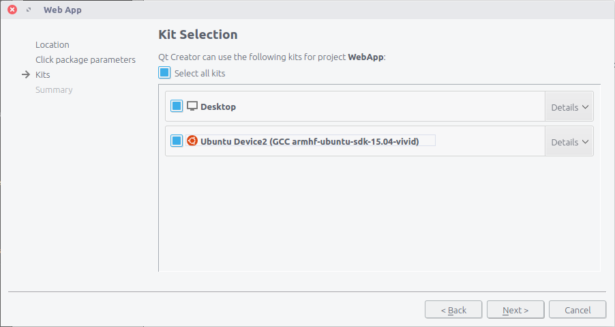Expand Details for Ubuntu Device2 kit
The width and height of the screenshot is (615, 327).
click(569, 141)
